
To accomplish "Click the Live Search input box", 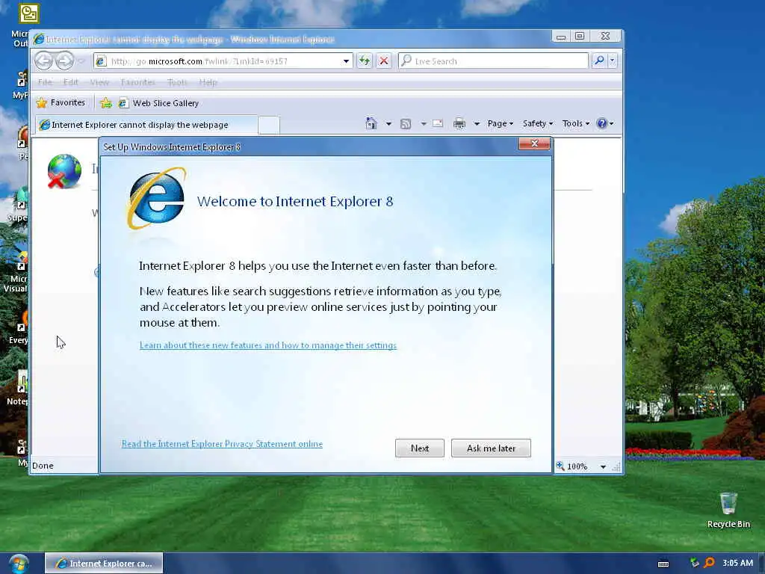I will tap(494, 61).
